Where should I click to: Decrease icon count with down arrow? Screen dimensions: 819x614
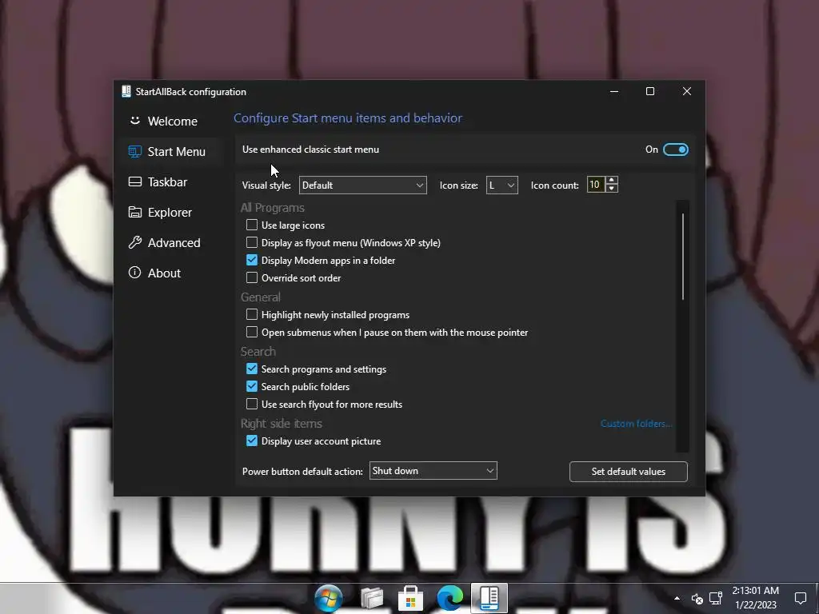click(x=612, y=189)
